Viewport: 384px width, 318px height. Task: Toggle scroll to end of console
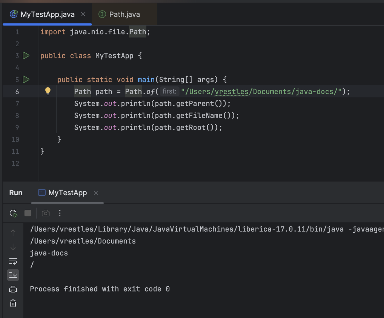pos(13,275)
